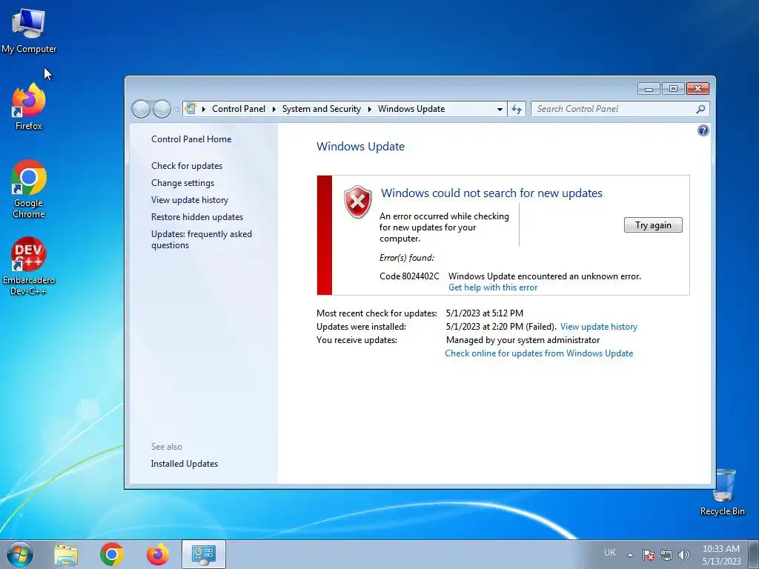This screenshot has height=569, width=759.
Task: Click the Control Panel breadcrumb
Action: tap(239, 109)
